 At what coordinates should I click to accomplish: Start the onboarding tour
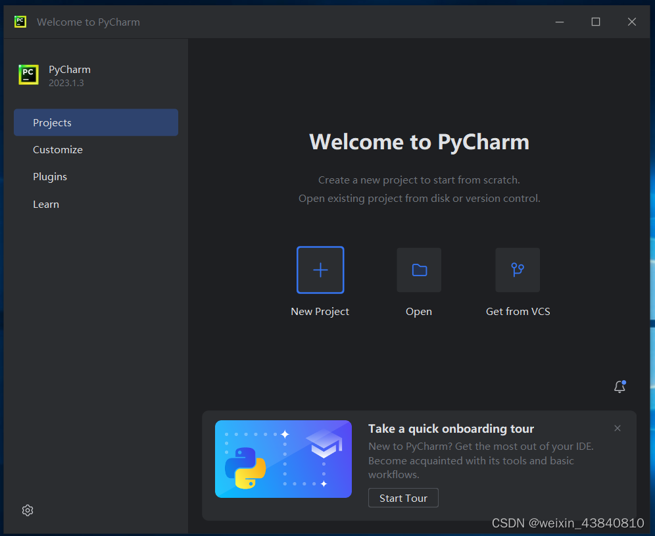pos(403,498)
